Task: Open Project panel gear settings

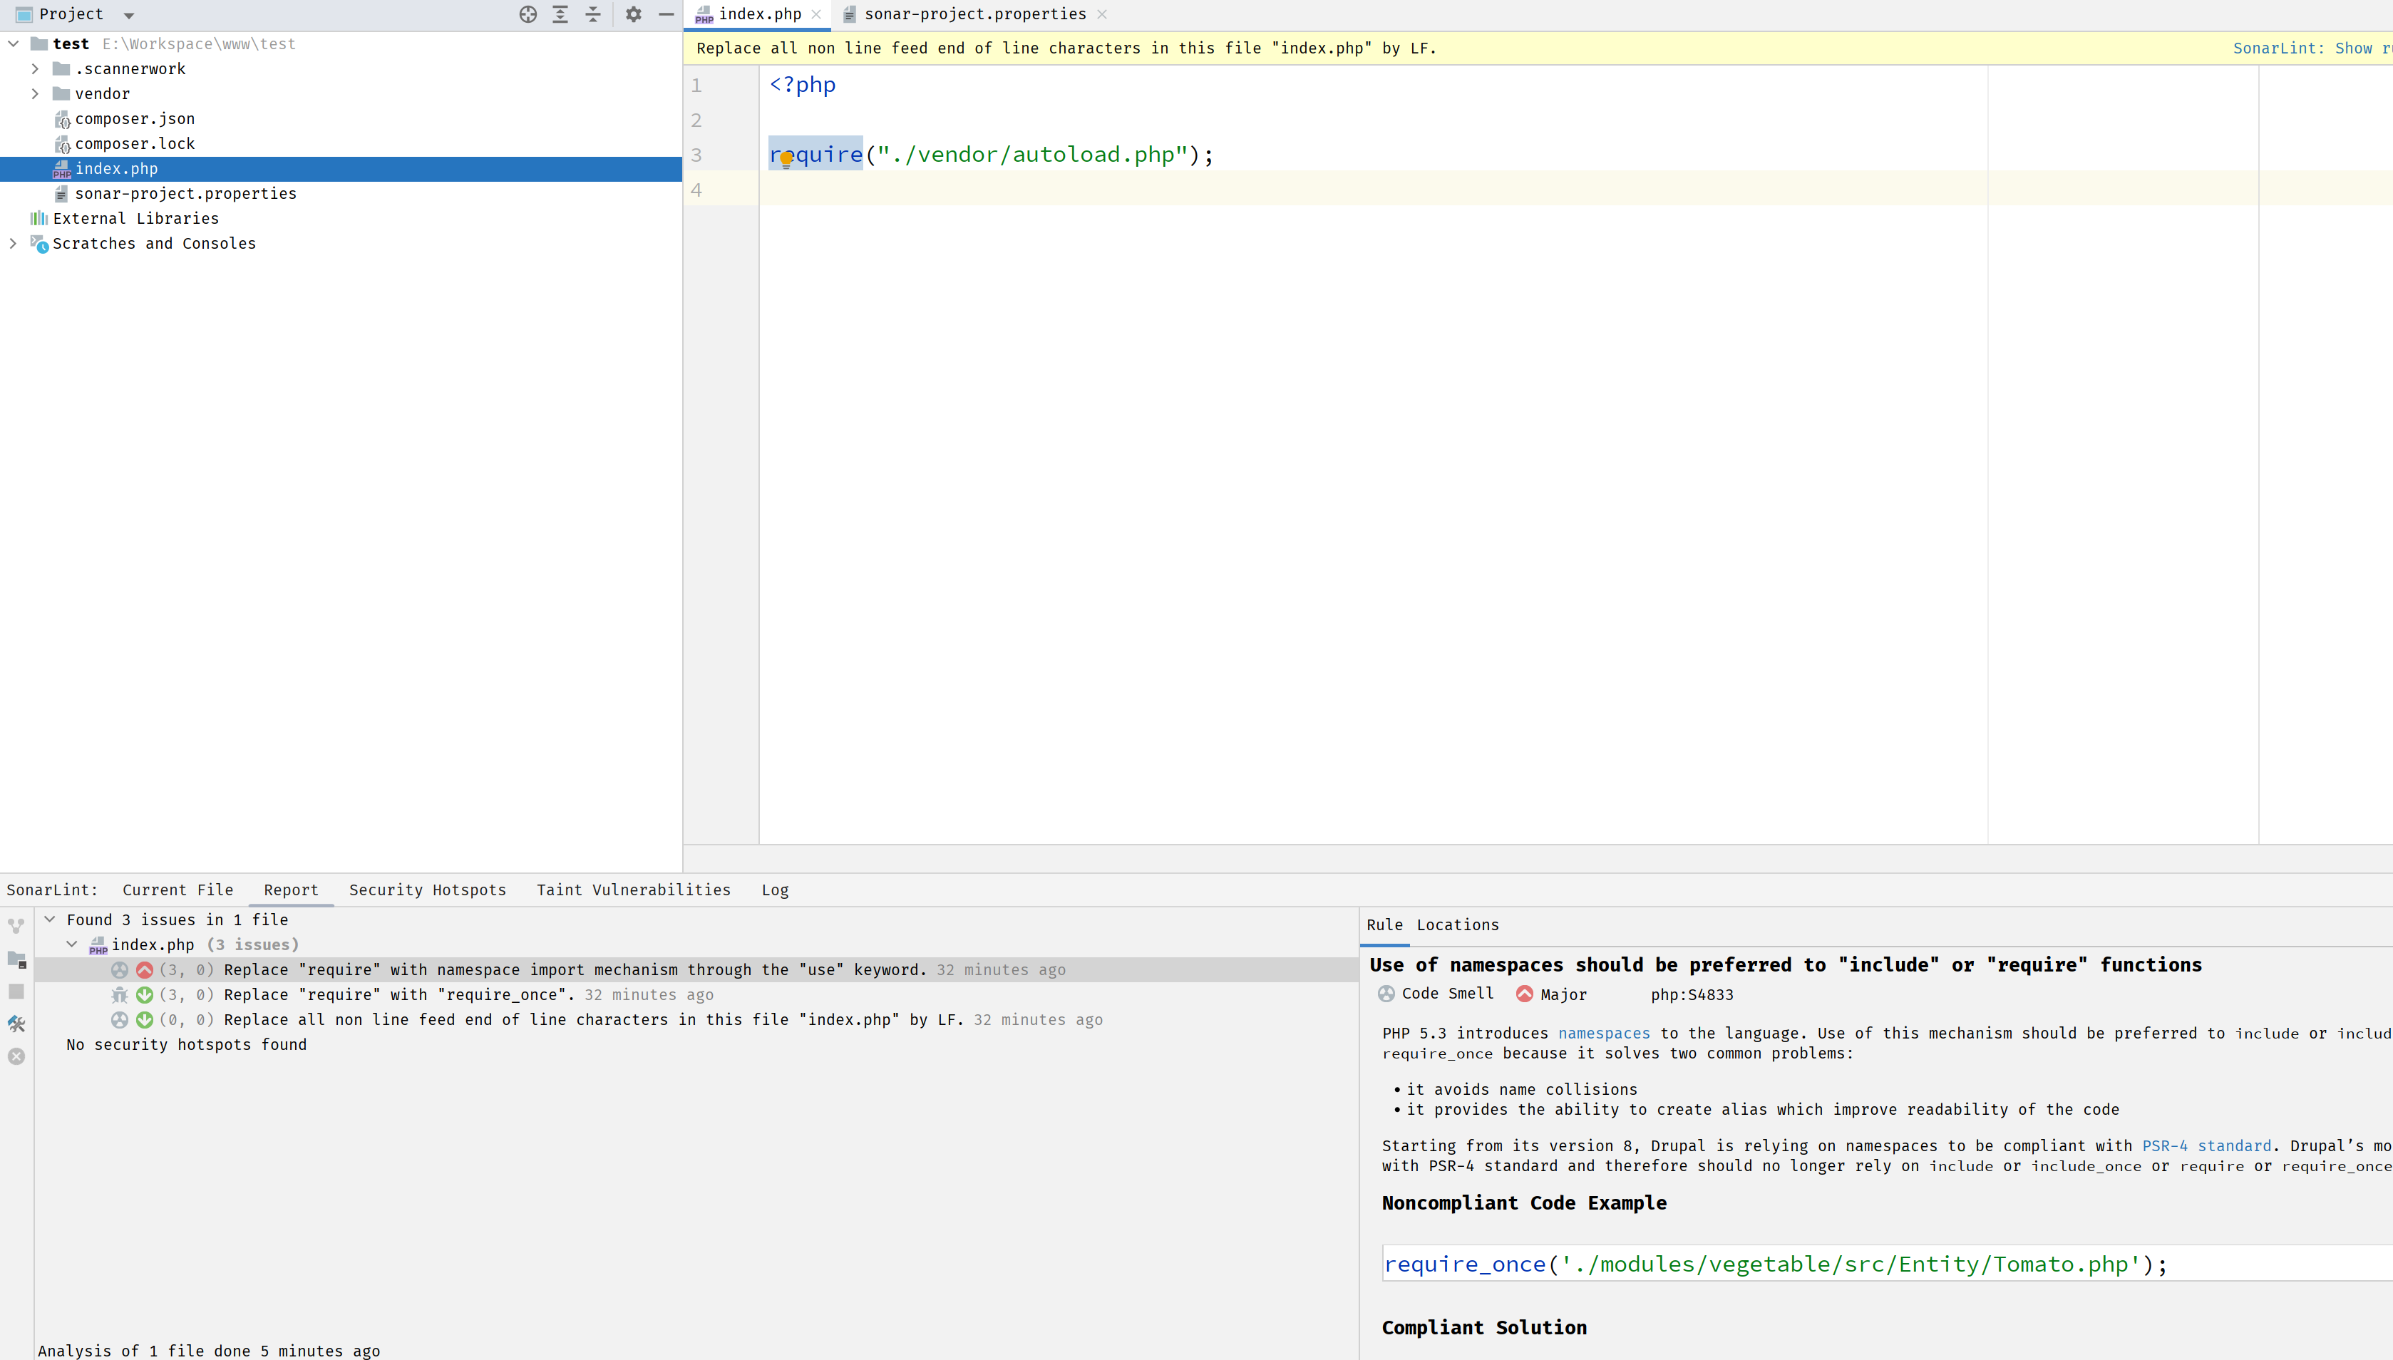Action: click(x=633, y=14)
